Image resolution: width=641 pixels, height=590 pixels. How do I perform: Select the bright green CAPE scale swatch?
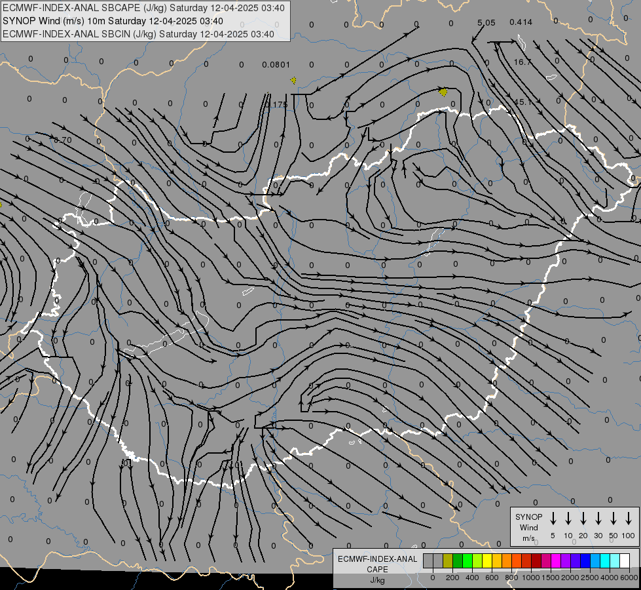467,560
